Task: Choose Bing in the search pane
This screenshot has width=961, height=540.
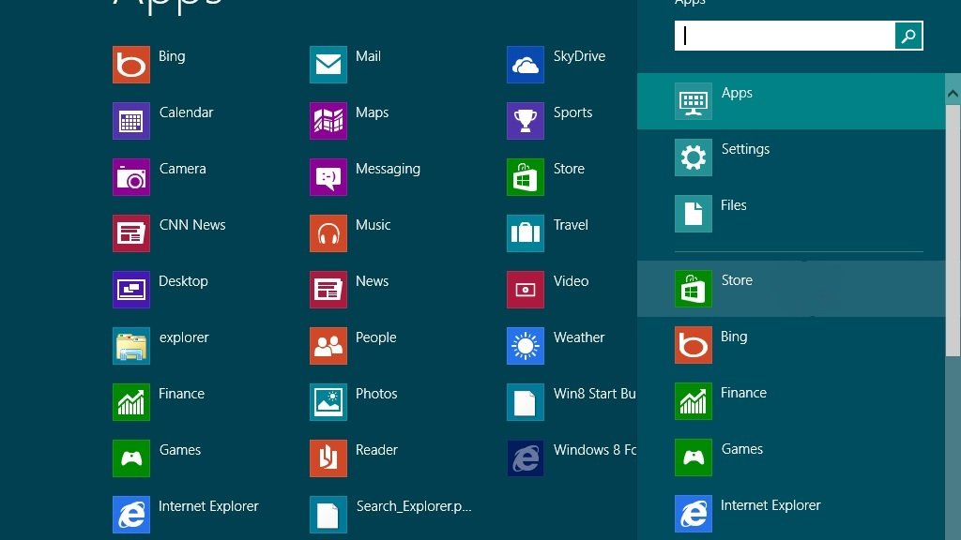Action: 790,345
